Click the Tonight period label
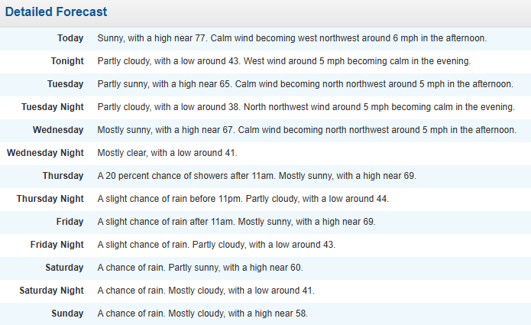The image size is (531, 325). click(x=67, y=61)
